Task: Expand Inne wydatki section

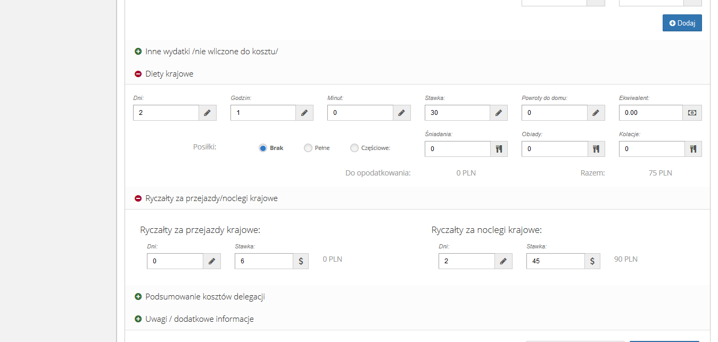Action: (138, 52)
